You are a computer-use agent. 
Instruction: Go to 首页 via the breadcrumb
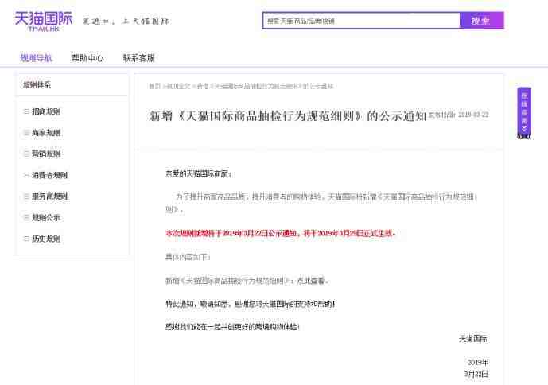tap(154, 86)
